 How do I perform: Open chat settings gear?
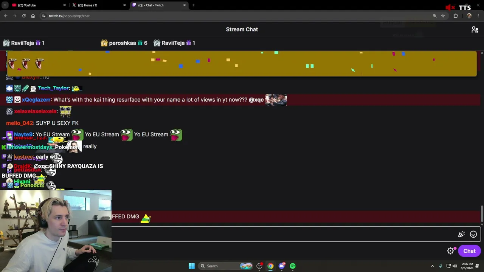tap(450, 251)
